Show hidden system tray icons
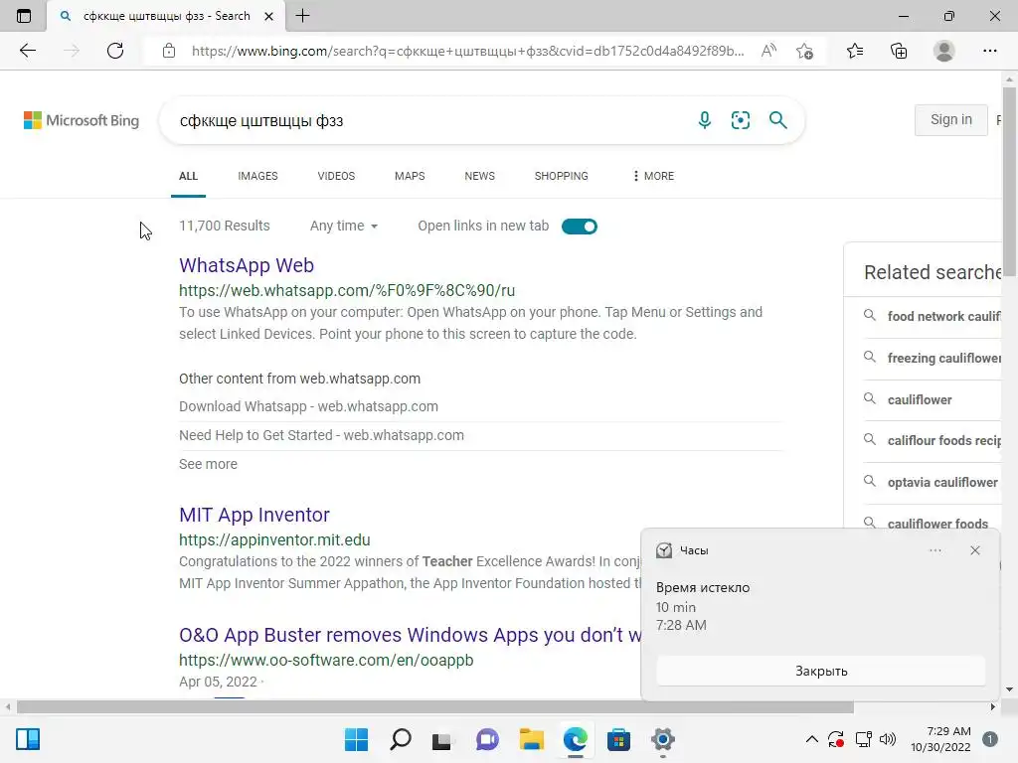The image size is (1018, 763). tap(811, 739)
